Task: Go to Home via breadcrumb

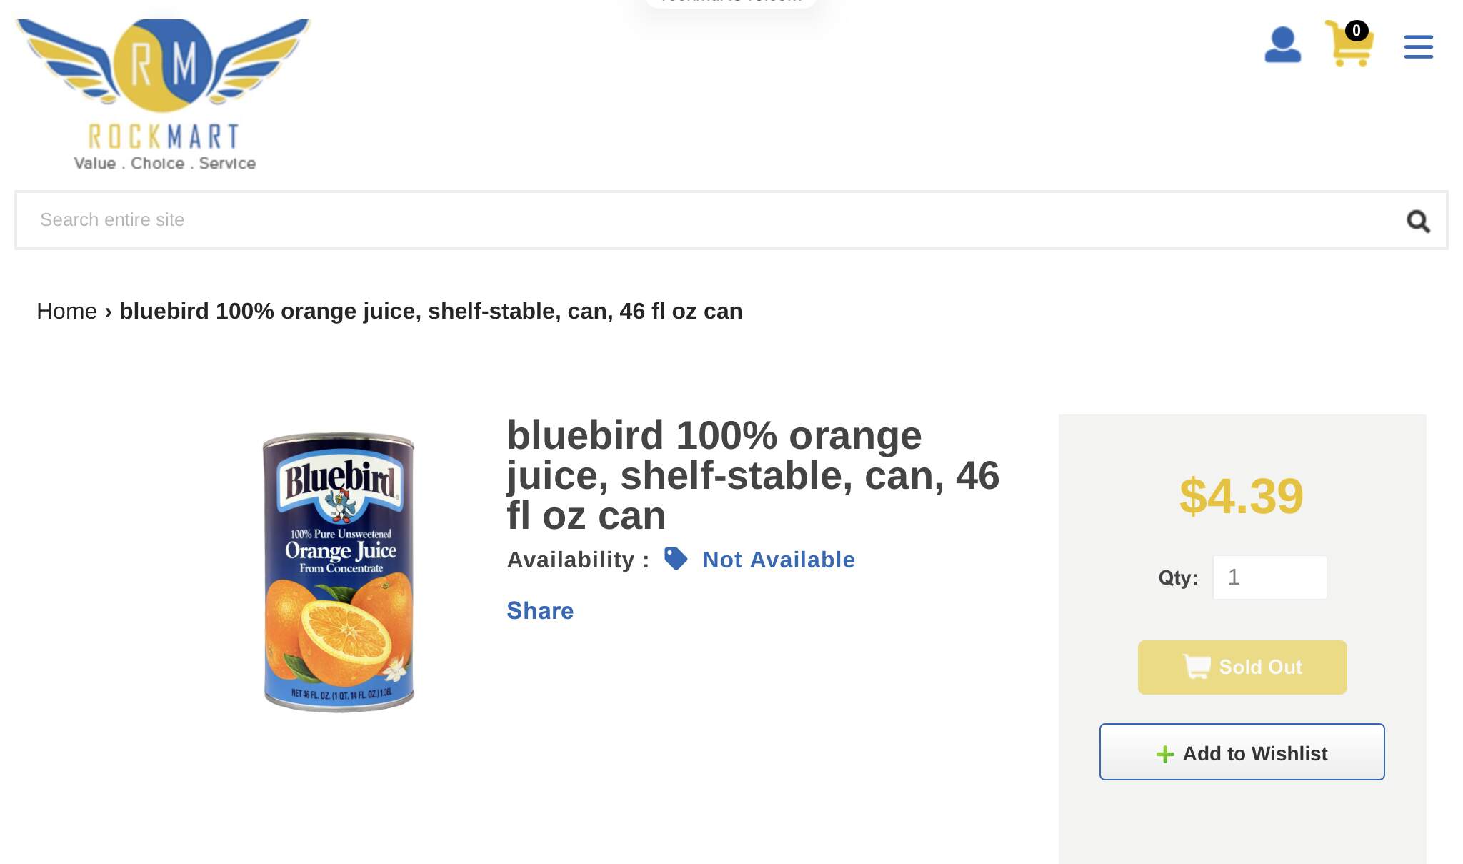Action: [66, 312]
